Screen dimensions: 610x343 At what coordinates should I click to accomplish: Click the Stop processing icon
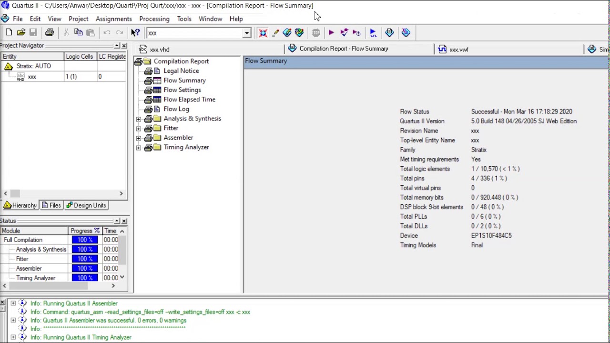click(x=316, y=32)
